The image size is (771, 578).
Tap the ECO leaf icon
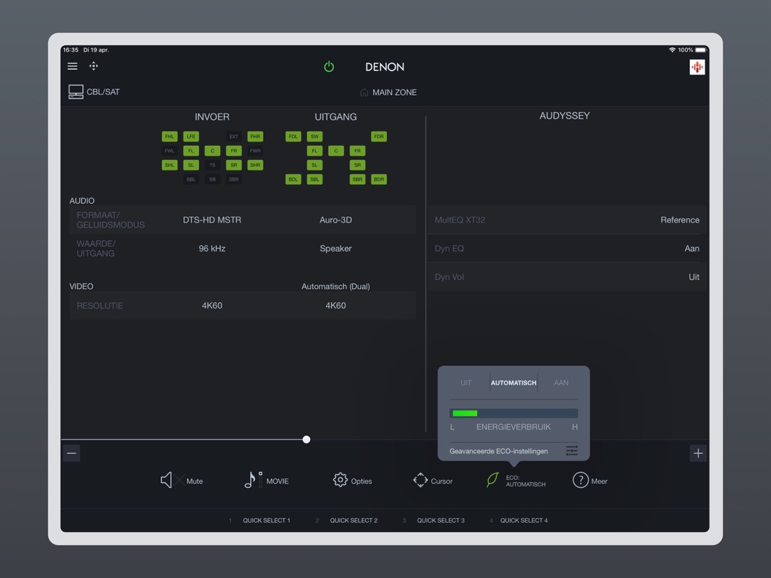coord(492,480)
